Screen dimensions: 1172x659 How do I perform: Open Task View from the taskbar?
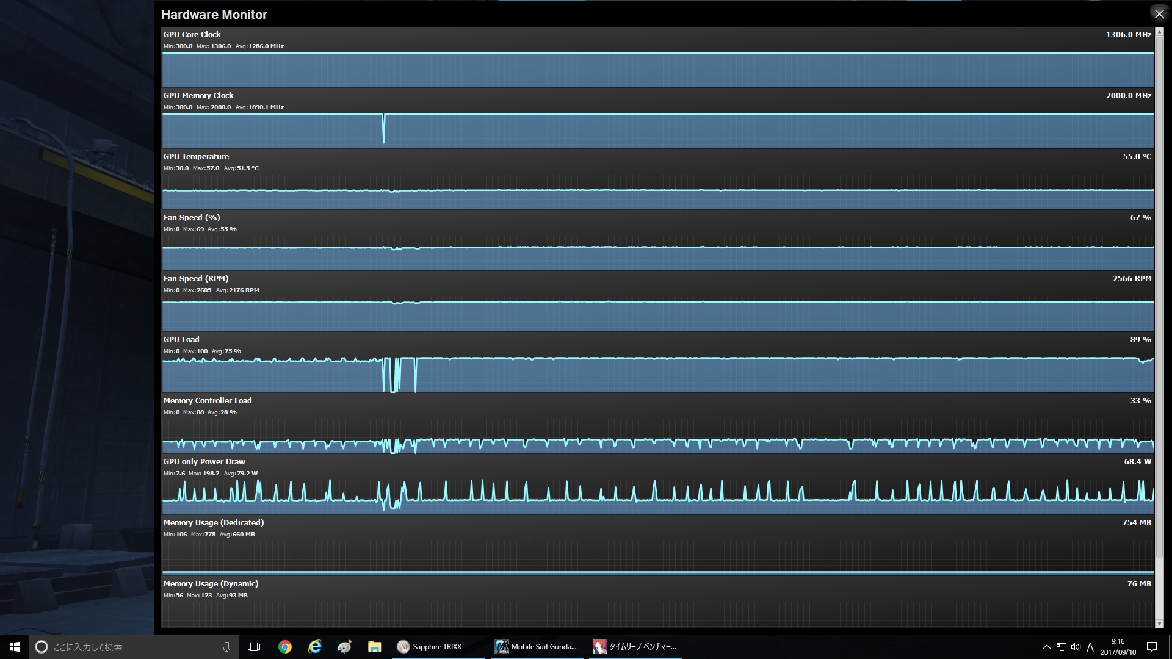[254, 647]
